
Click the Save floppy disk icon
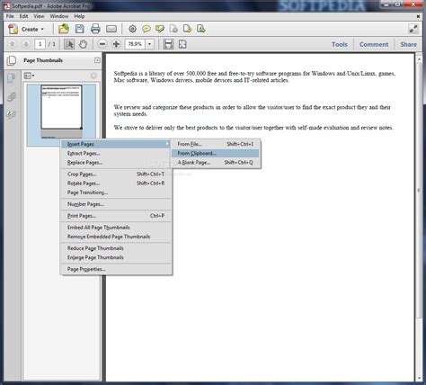click(79, 29)
